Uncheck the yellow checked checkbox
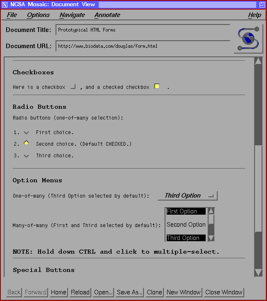 [157, 86]
